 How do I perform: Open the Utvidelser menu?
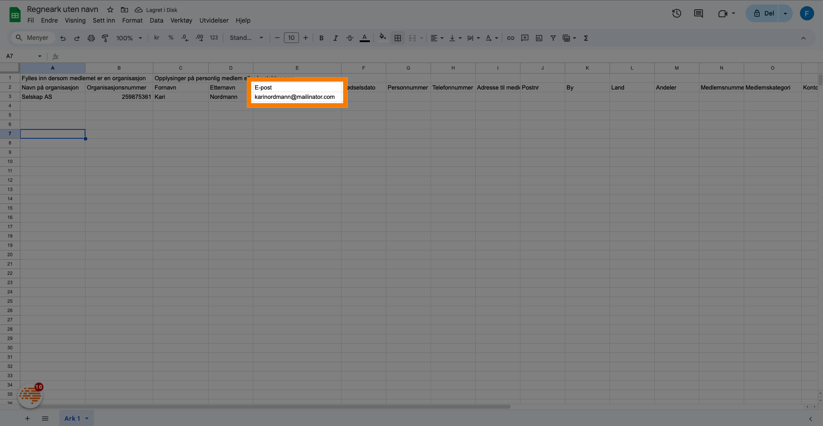click(x=214, y=20)
